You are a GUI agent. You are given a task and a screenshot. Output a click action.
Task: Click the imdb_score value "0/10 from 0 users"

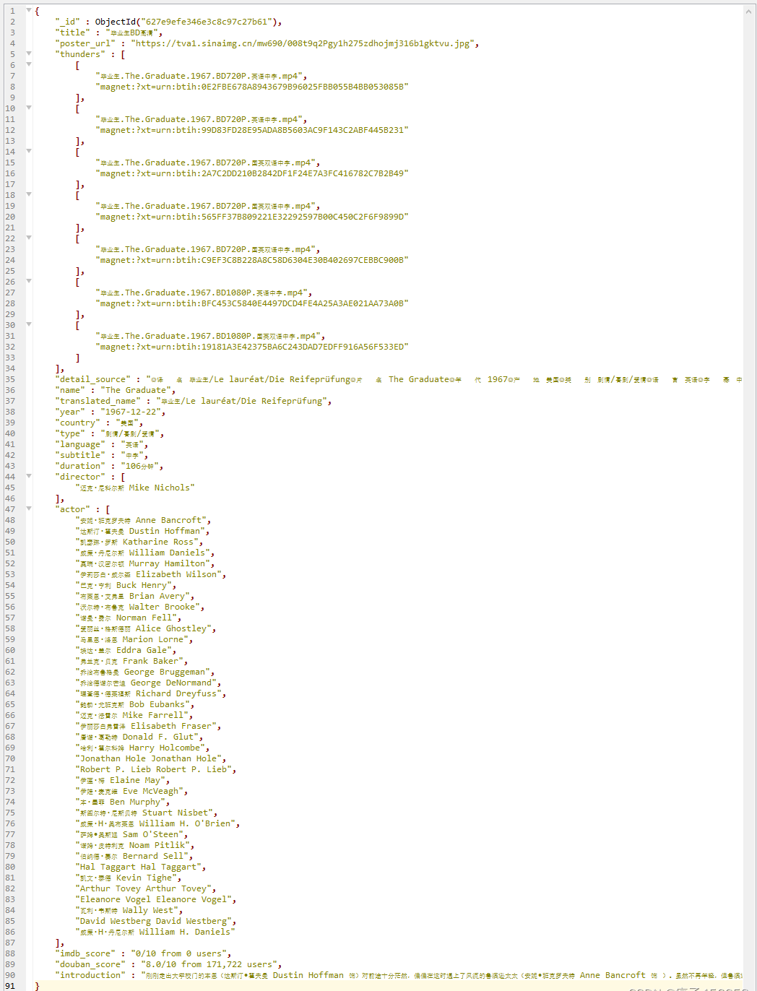(178, 953)
